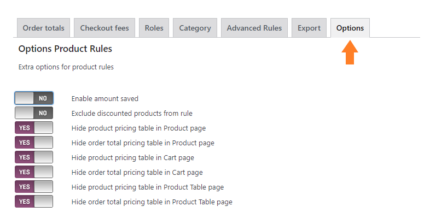This screenshot has width=430, height=224.
Task: Select the Options tab
Action: [x=350, y=28]
